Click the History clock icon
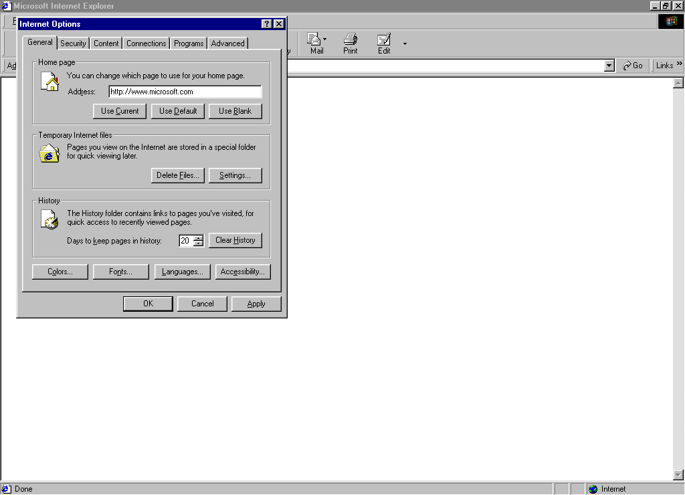Image resolution: width=685 pixels, height=495 pixels. pos(50,219)
